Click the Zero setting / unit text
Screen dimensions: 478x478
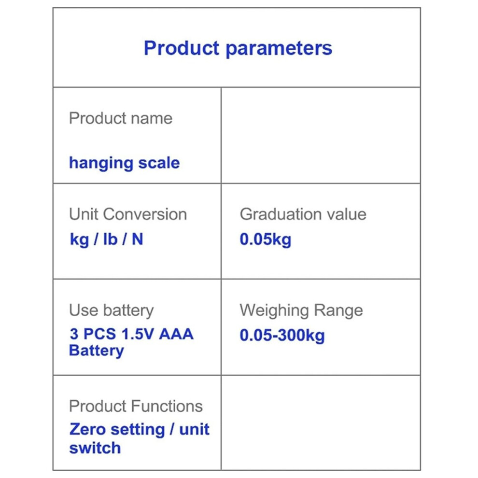click(x=140, y=430)
